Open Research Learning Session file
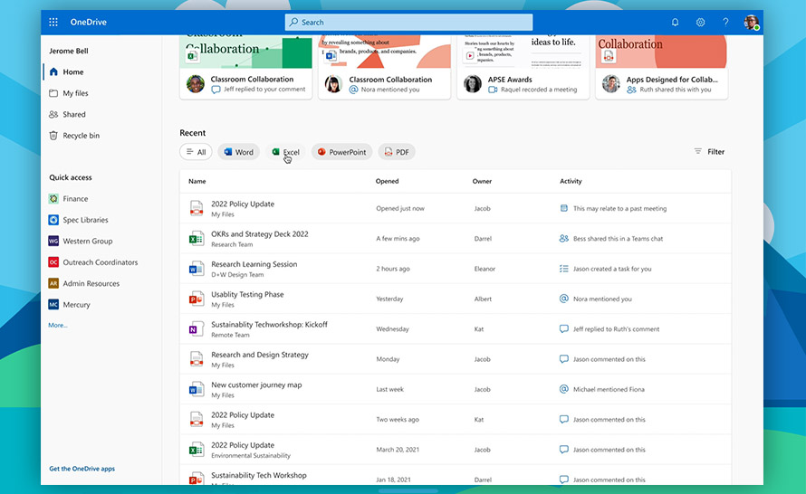 (254, 264)
